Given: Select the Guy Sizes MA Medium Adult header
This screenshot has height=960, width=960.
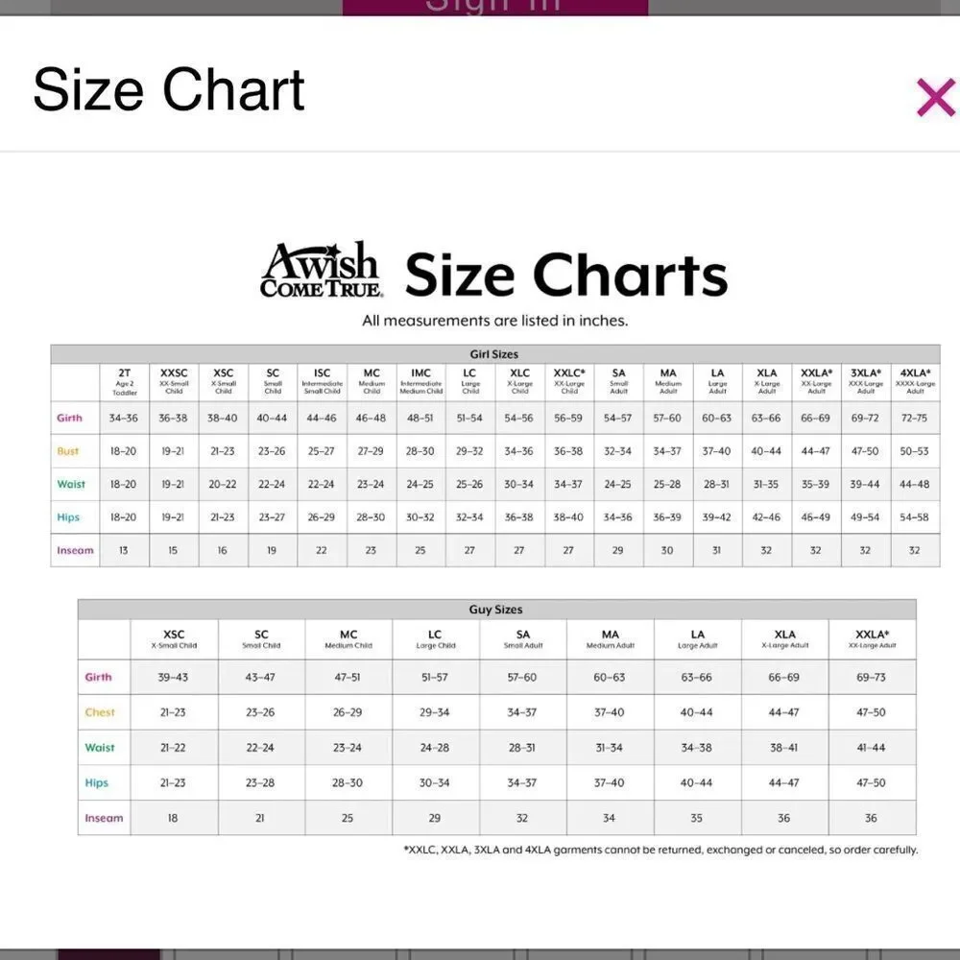Looking at the screenshot, I should pyautogui.click(x=610, y=639).
